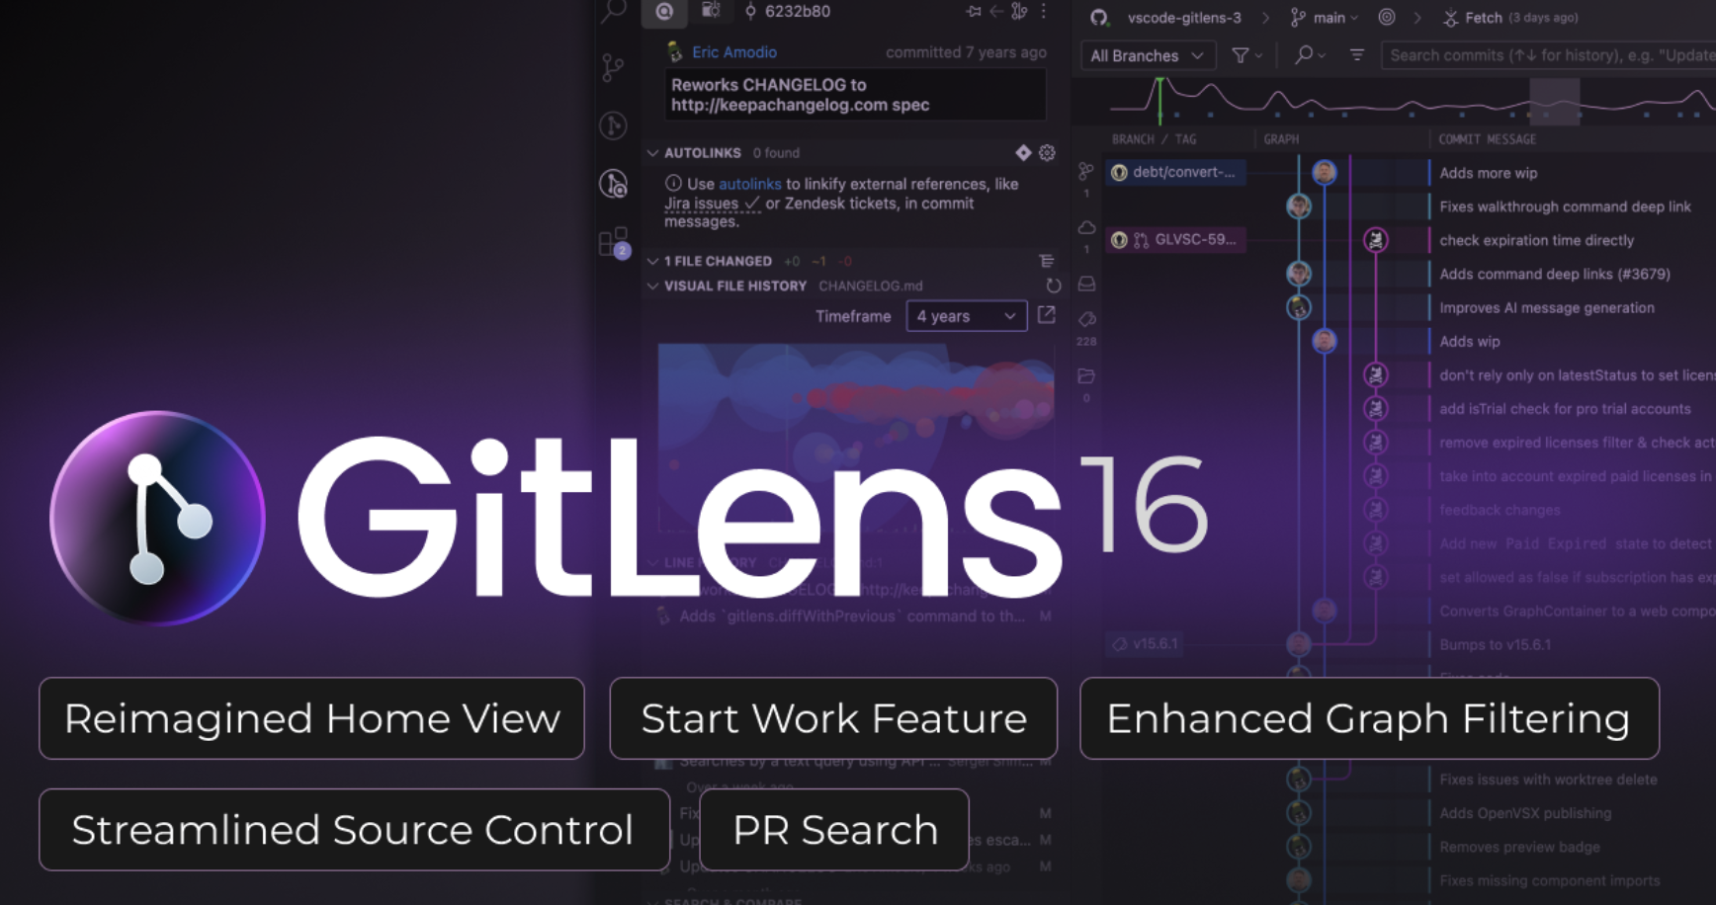Click the compare branches icon near 6232b80
The width and height of the screenshot is (1716, 905).
[1019, 12]
